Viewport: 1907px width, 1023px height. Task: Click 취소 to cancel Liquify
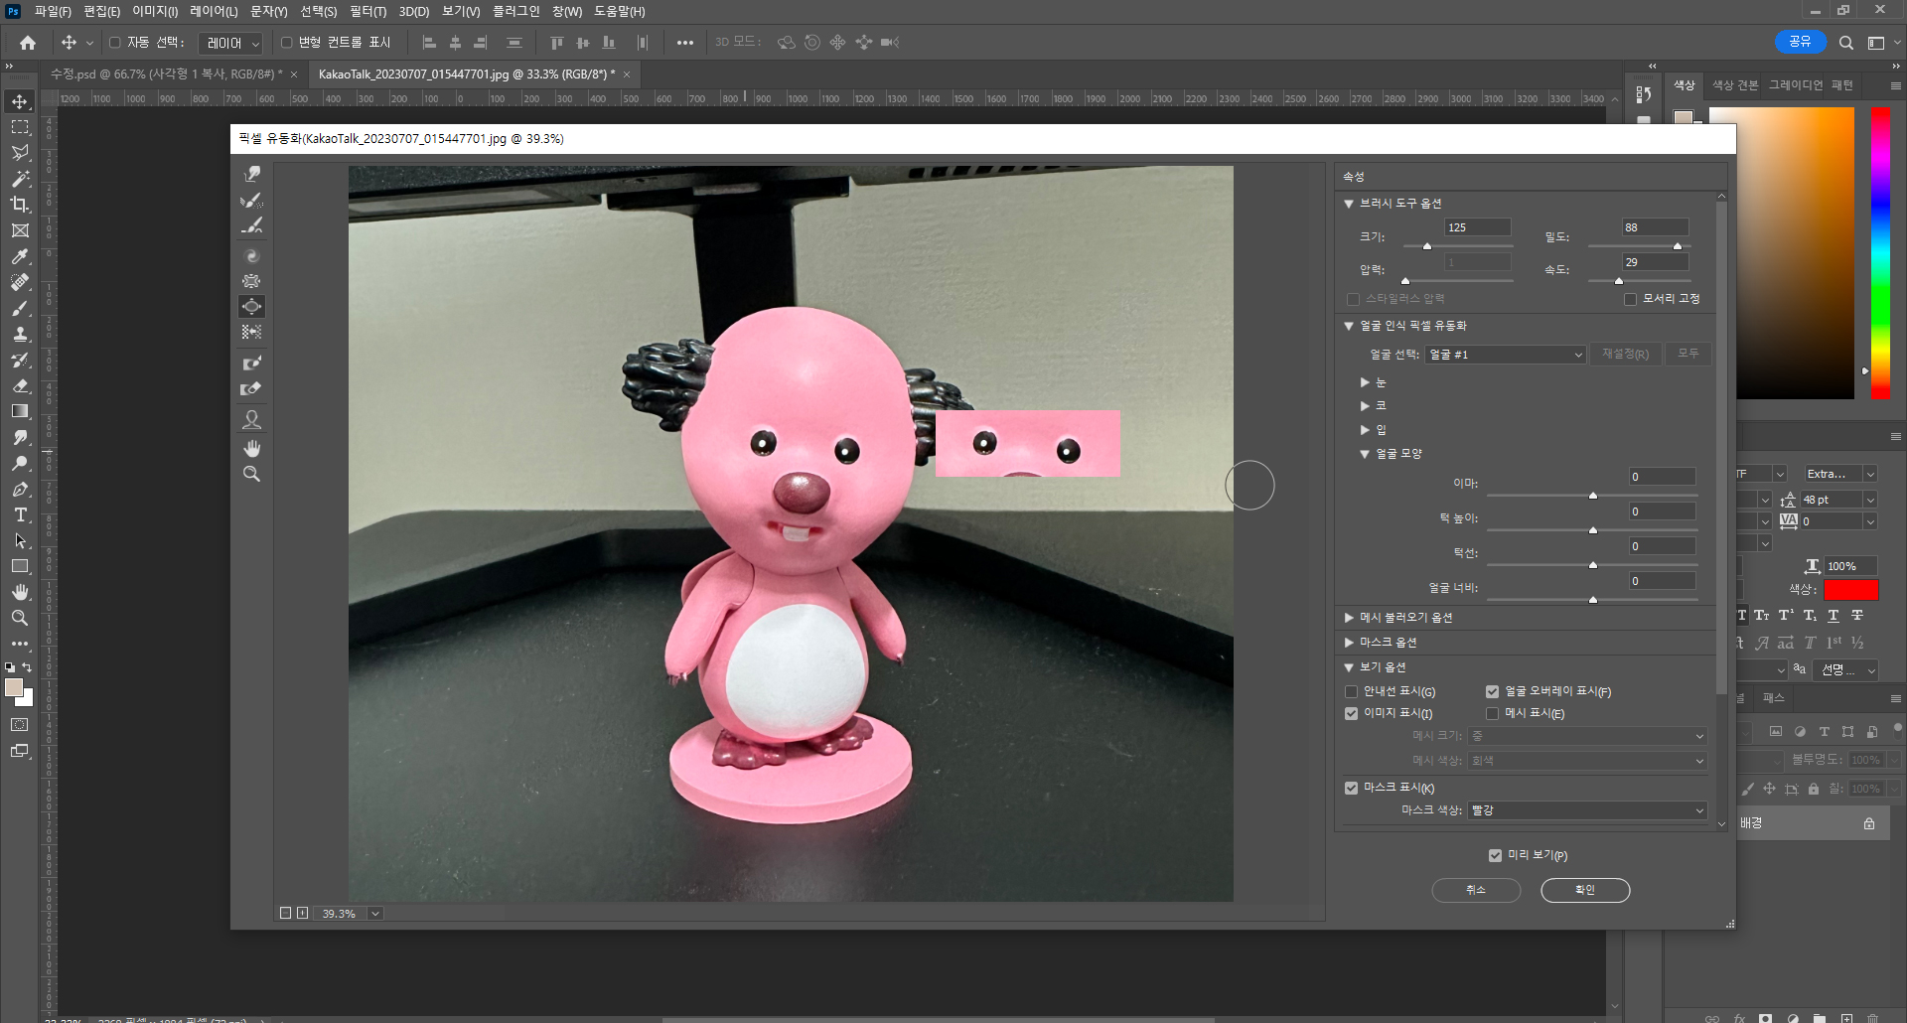click(x=1476, y=890)
